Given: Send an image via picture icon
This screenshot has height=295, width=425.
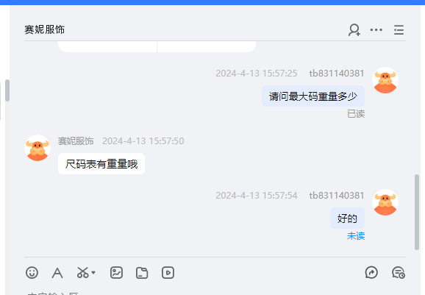Looking at the screenshot, I should pyautogui.click(x=117, y=272).
